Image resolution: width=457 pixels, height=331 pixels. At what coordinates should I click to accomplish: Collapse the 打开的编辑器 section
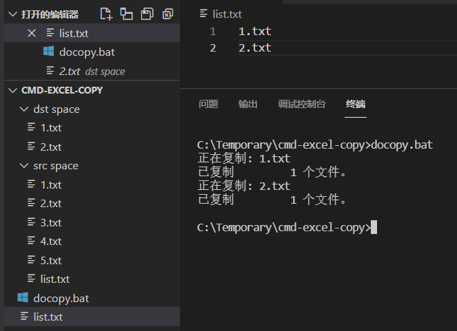tap(12, 14)
